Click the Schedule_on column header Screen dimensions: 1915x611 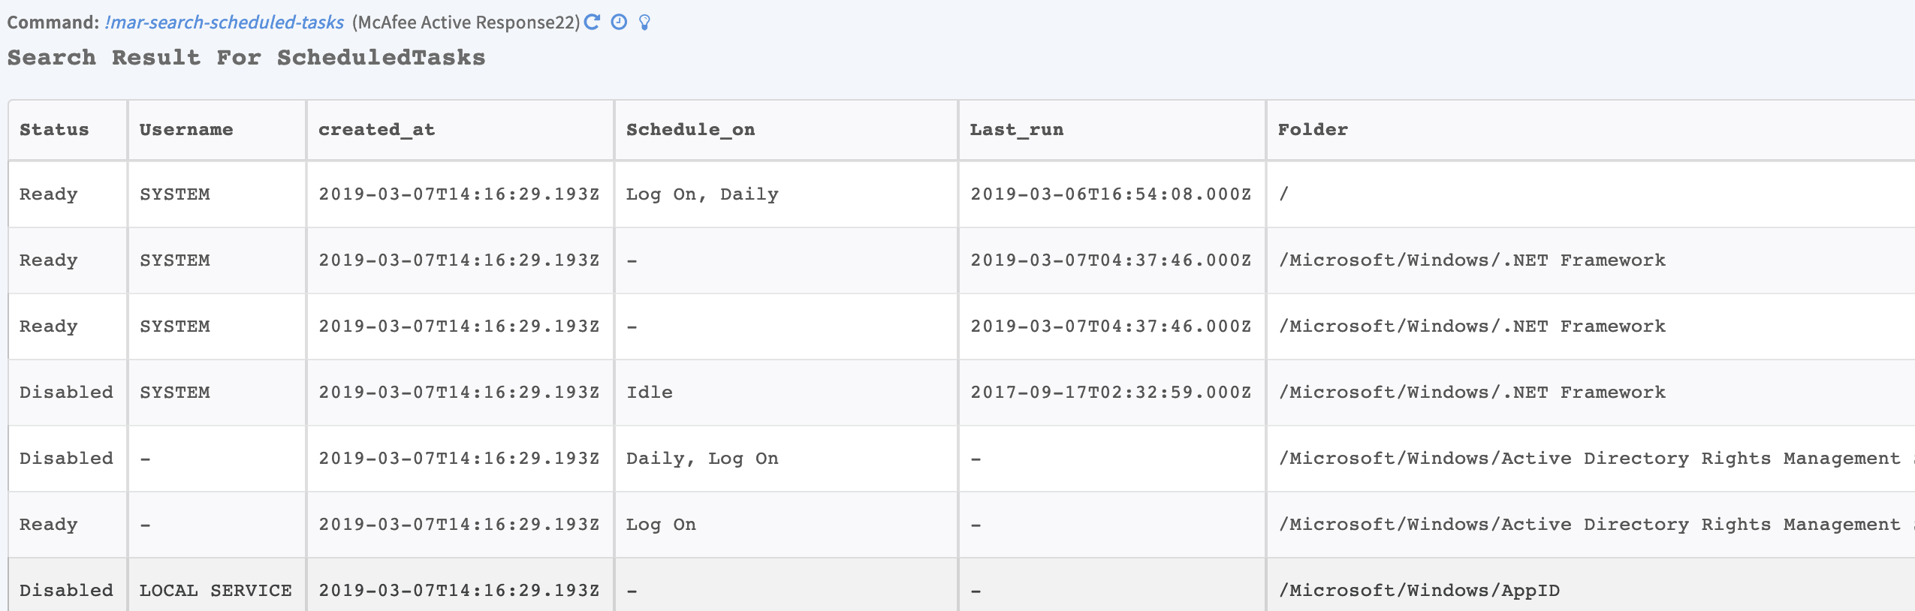(x=690, y=130)
